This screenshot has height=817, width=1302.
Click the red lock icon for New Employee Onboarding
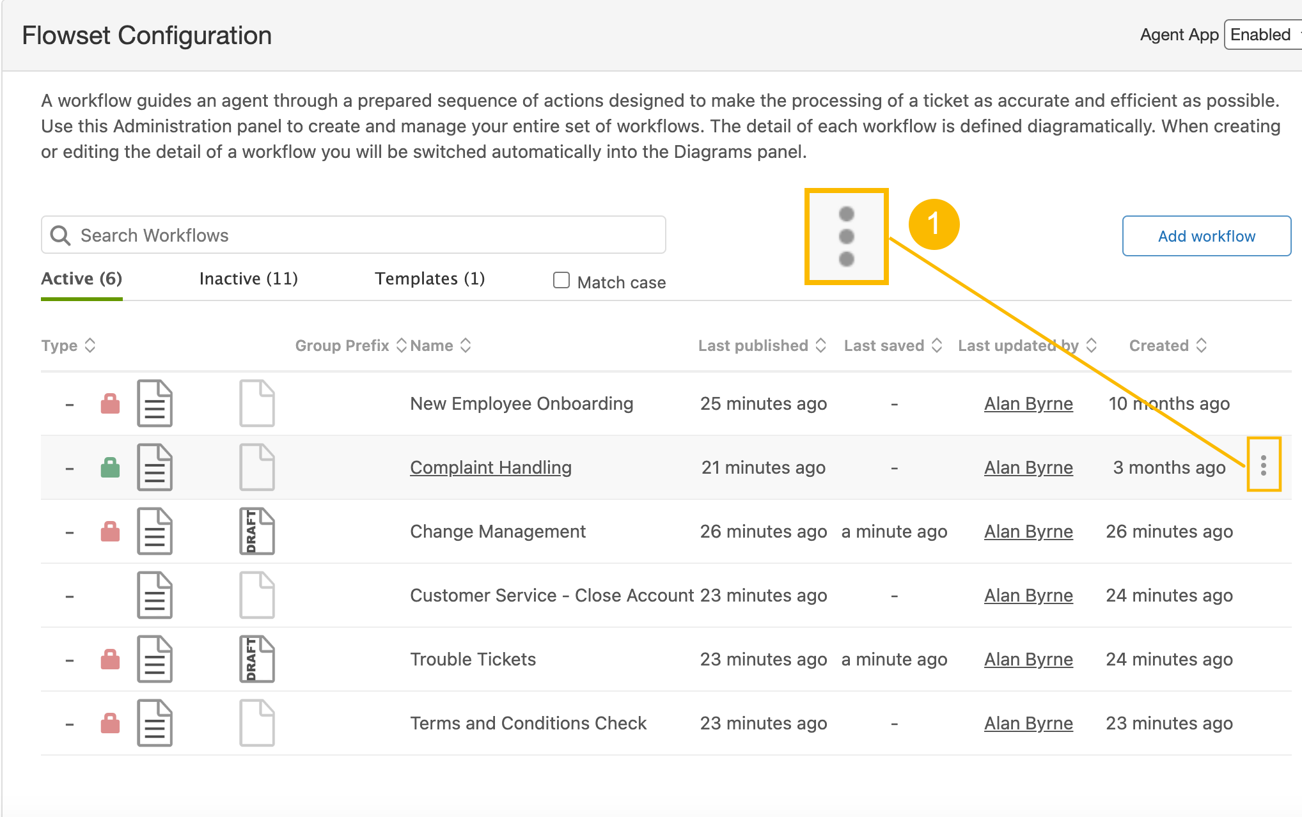point(111,404)
